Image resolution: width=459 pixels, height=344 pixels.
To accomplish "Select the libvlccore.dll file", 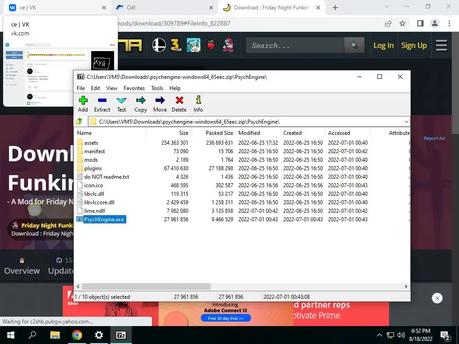I will pyautogui.click(x=99, y=202).
